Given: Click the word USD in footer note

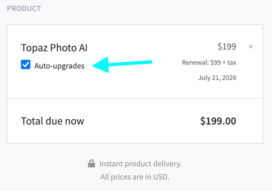Looking at the screenshot, I should [161, 177].
